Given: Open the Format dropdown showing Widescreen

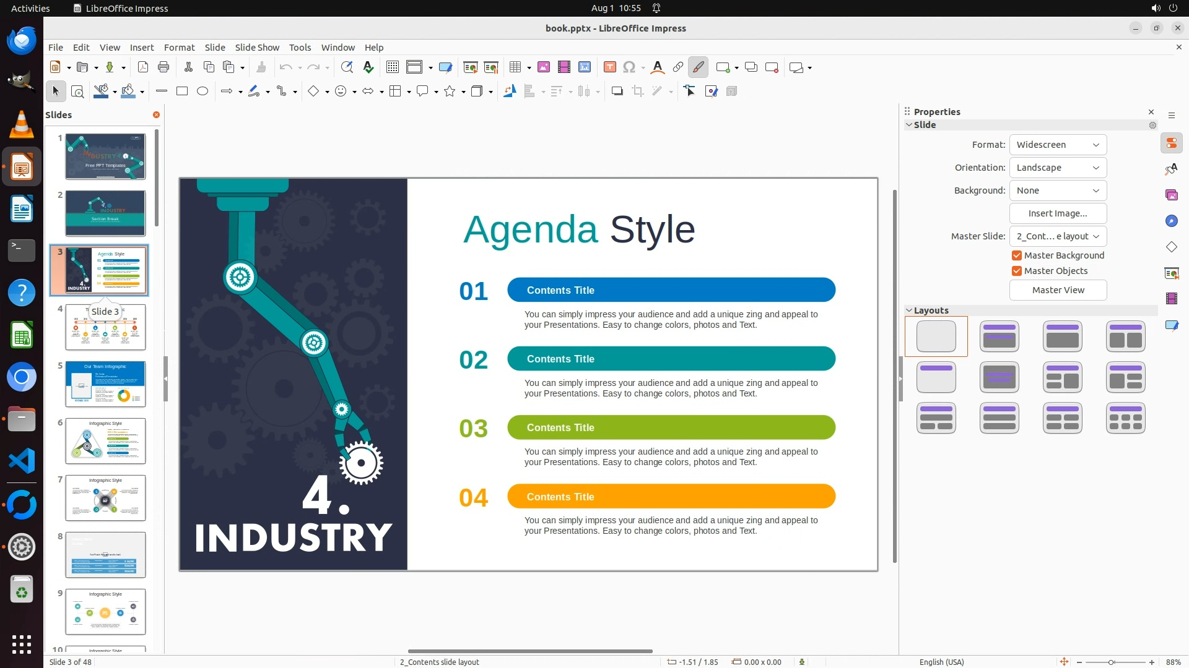Looking at the screenshot, I should point(1058,145).
